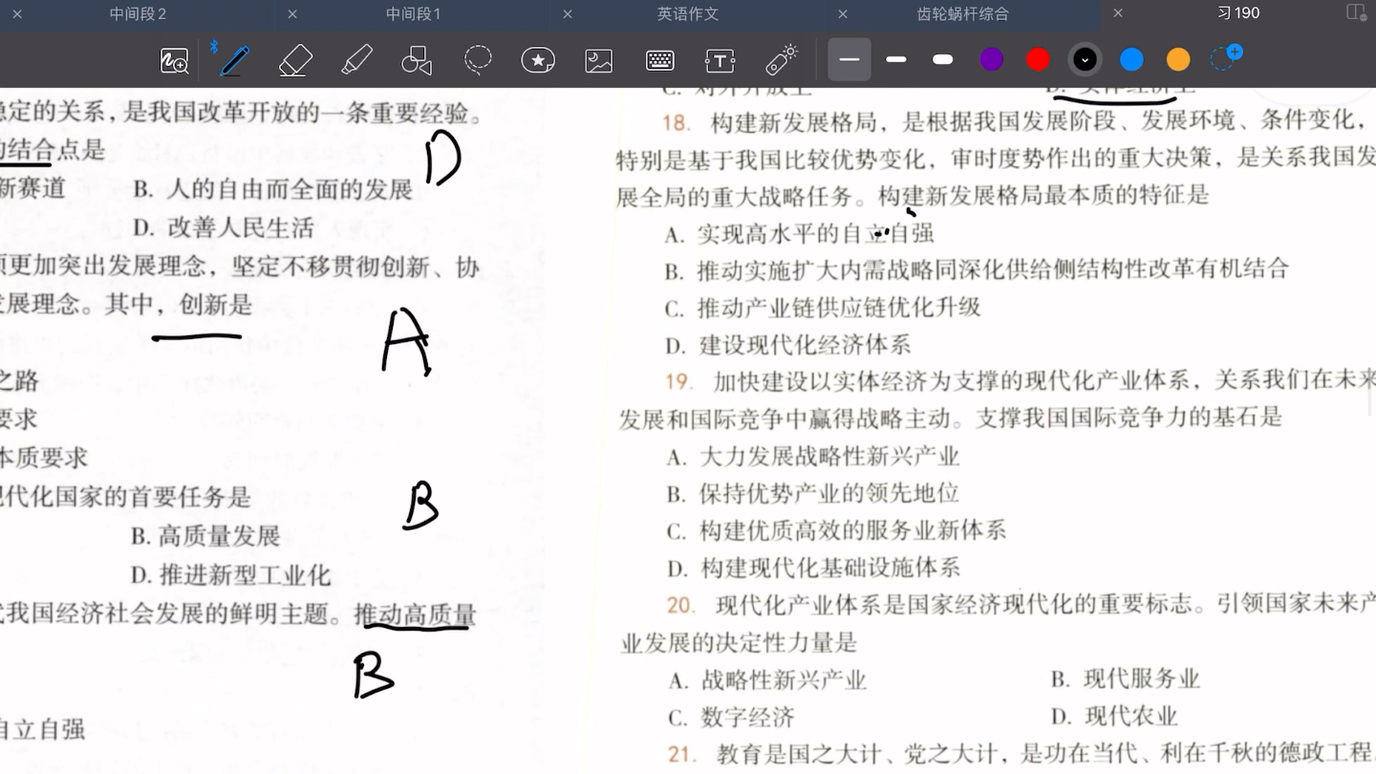Tap question number 18

point(676,122)
